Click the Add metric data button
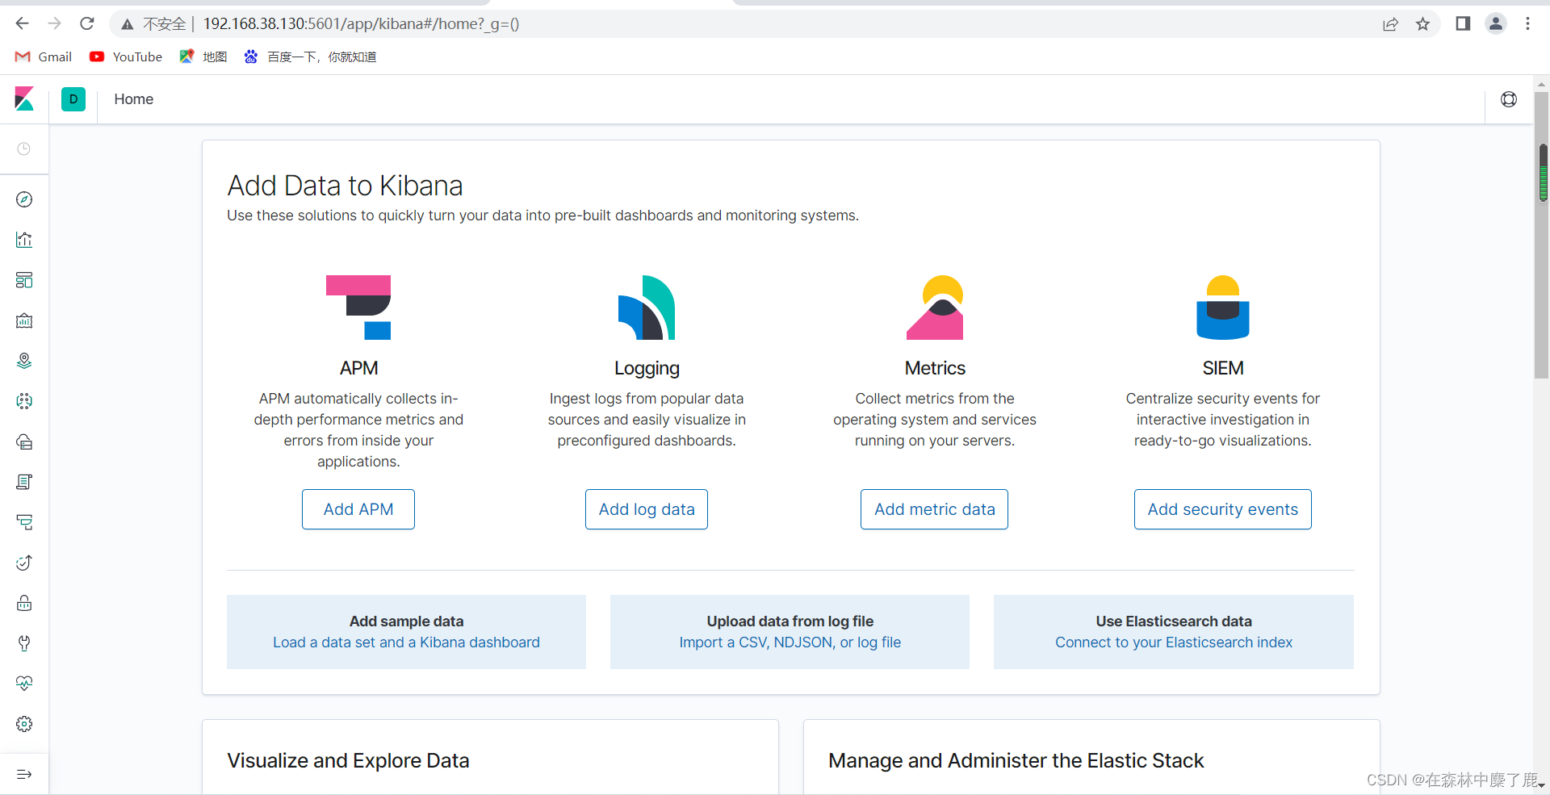Image resolution: width=1550 pixels, height=795 pixels. tap(935, 509)
